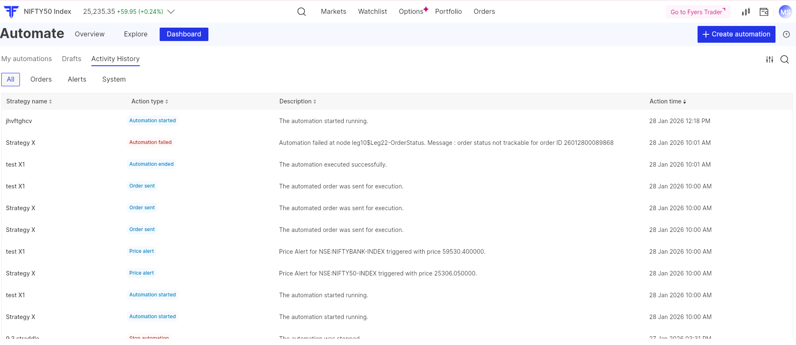
Task: Open the activity filter sliders icon
Action: (770, 59)
